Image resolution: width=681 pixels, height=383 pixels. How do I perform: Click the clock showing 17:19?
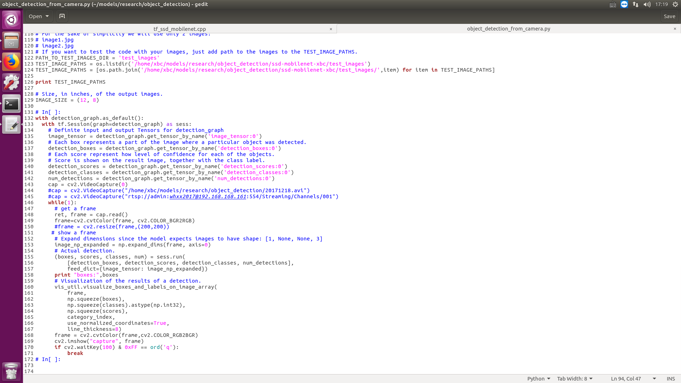click(661, 4)
